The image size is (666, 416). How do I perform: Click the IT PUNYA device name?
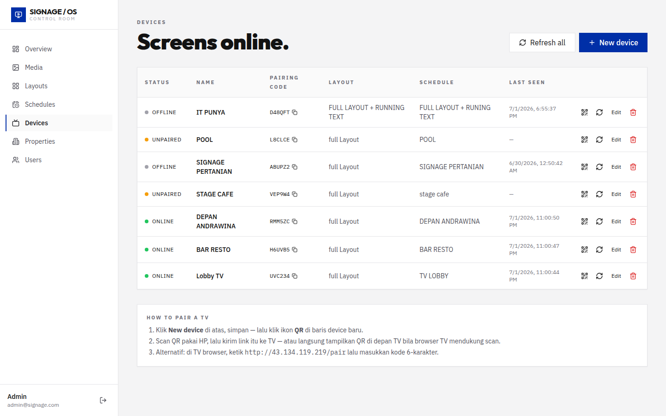point(210,112)
